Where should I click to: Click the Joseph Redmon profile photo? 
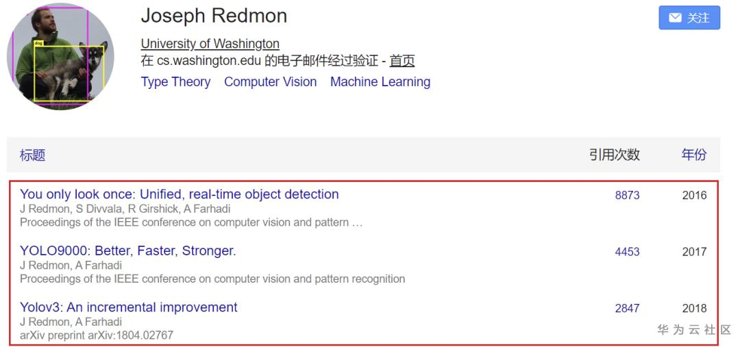click(60, 56)
